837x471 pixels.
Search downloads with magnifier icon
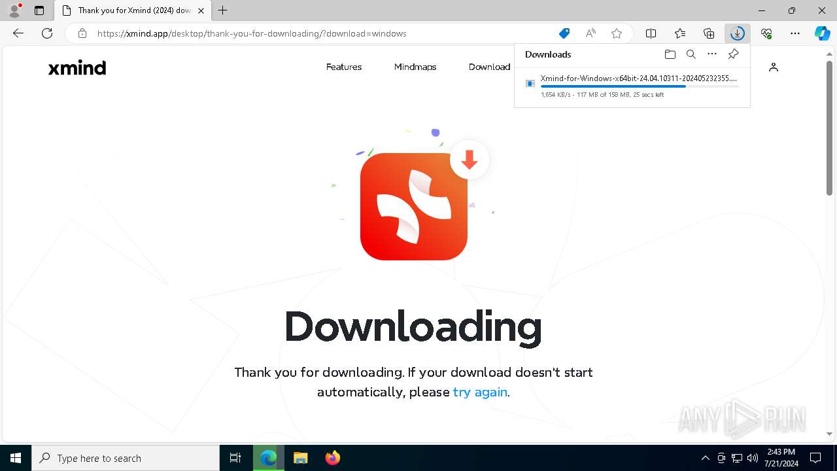coord(691,54)
